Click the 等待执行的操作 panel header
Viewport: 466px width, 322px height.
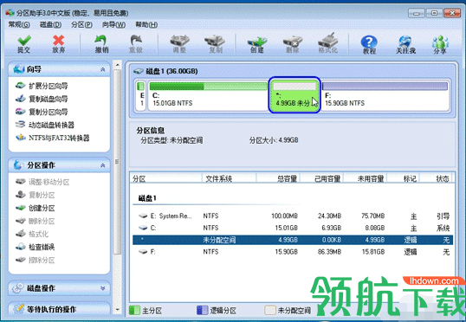tap(59, 309)
